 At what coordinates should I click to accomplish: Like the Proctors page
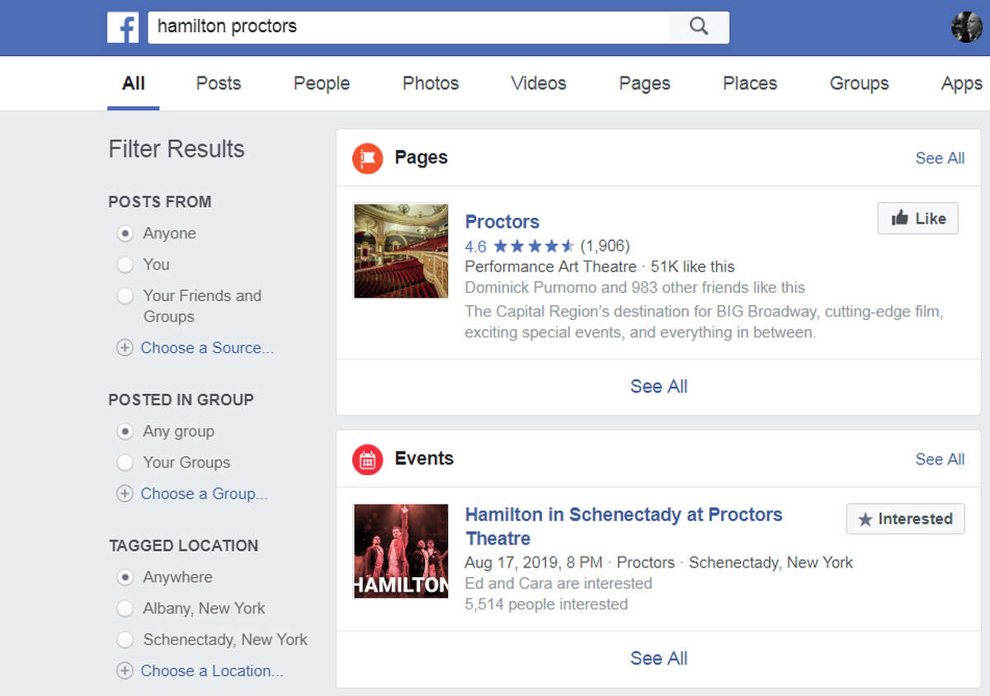tap(917, 219)
